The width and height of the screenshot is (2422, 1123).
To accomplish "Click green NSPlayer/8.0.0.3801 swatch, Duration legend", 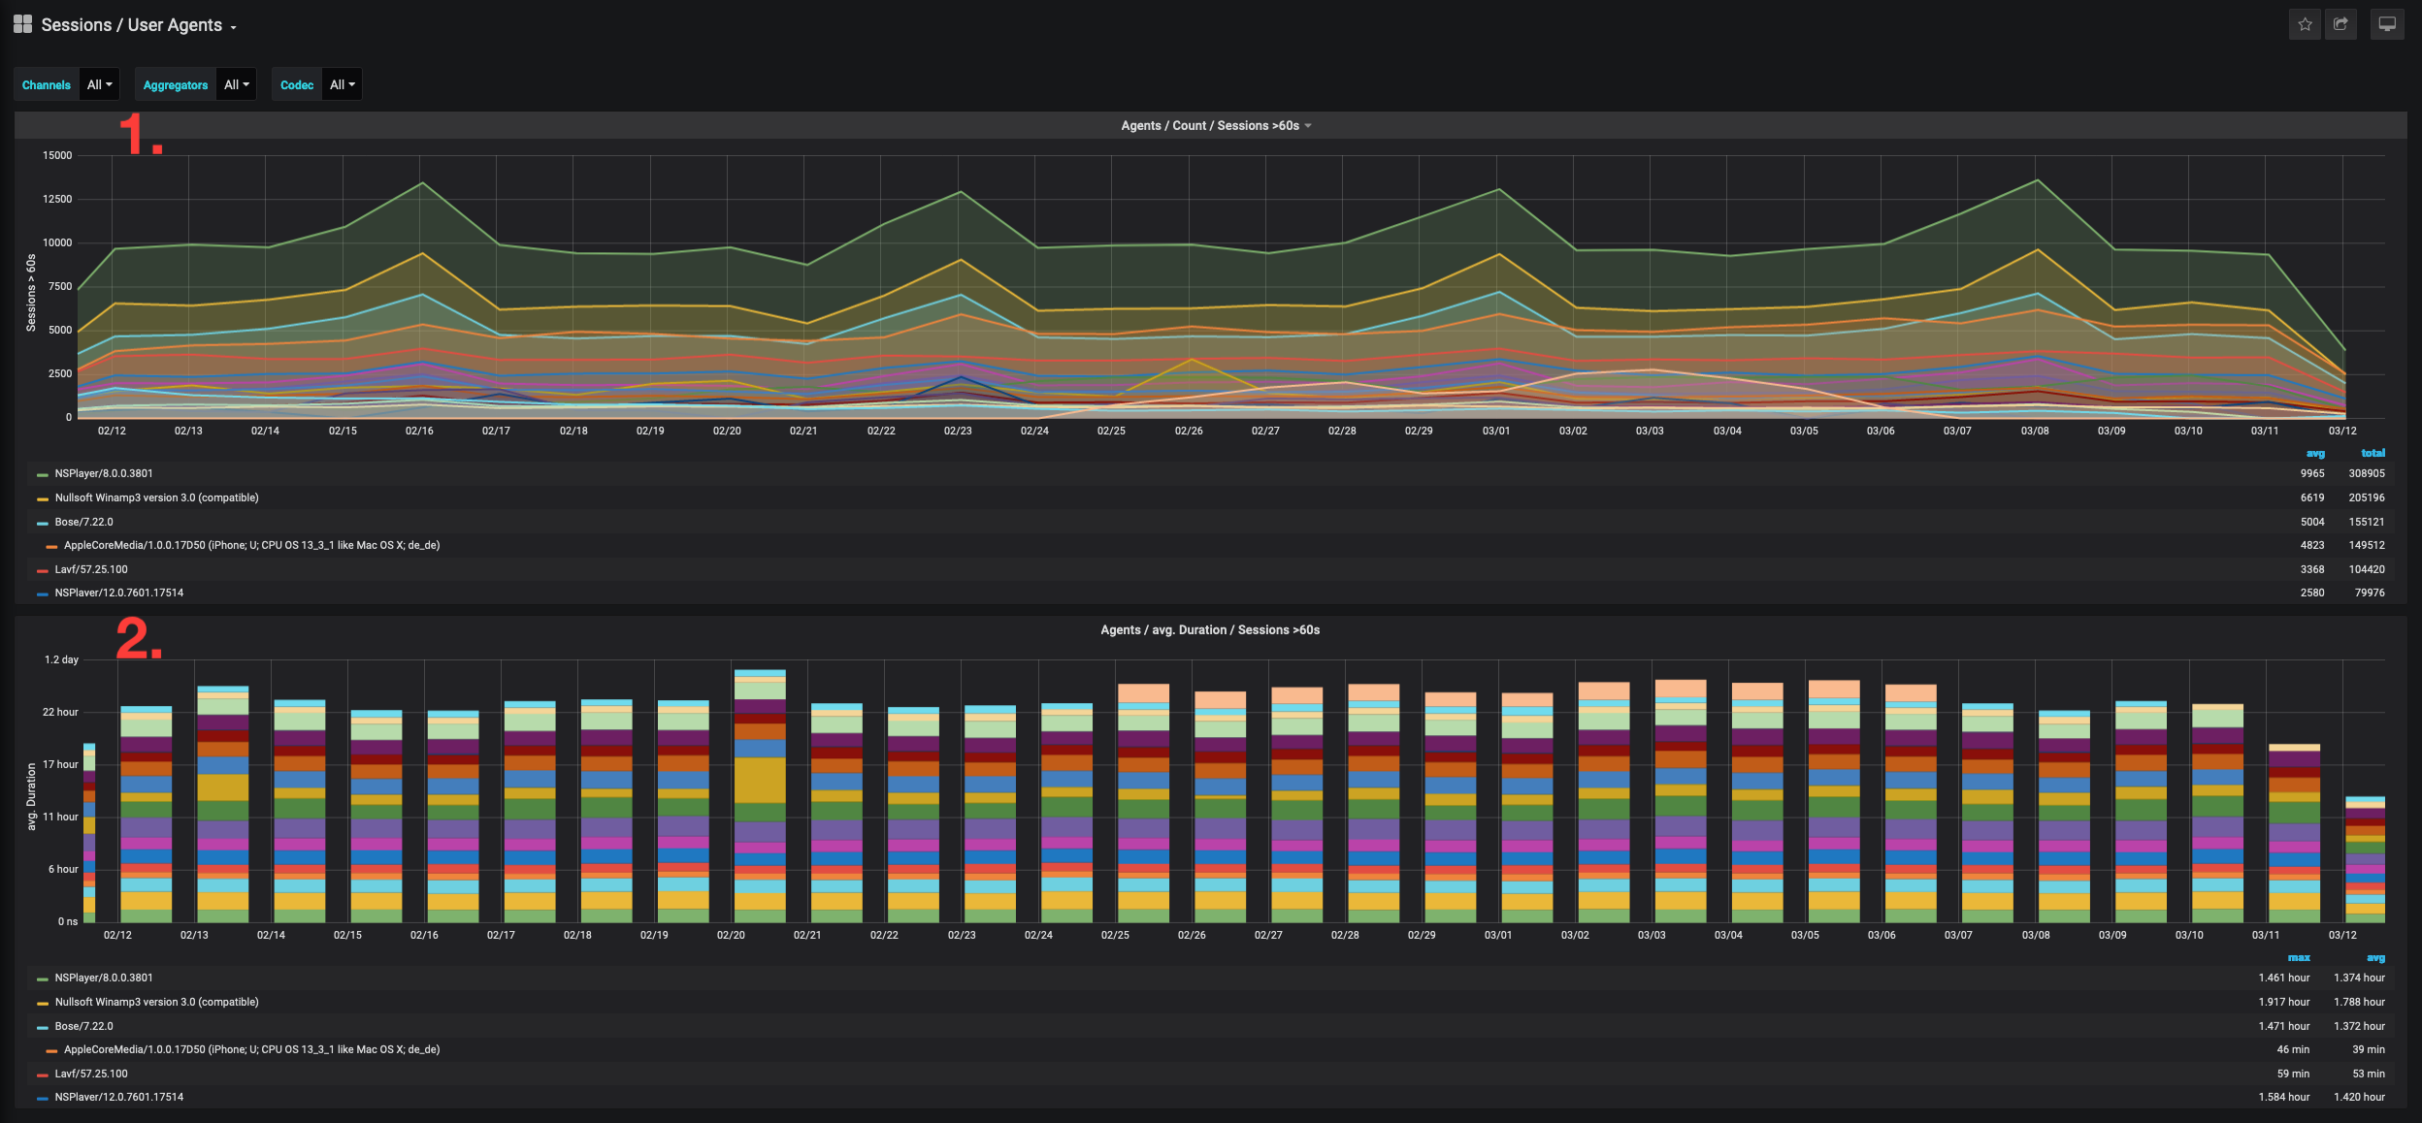I will pyautogui.click(x=43, y=979).
